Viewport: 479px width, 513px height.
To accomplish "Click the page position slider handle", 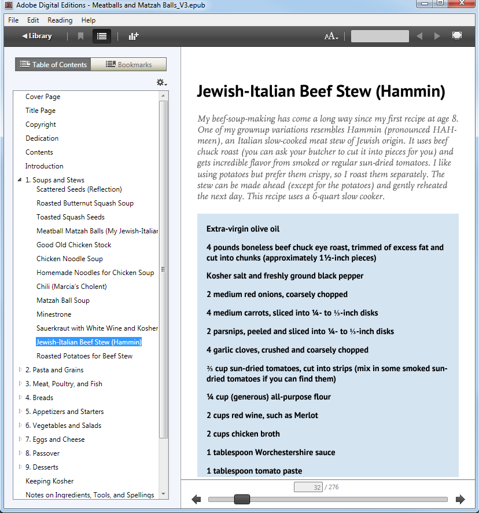I will (242, 499).
